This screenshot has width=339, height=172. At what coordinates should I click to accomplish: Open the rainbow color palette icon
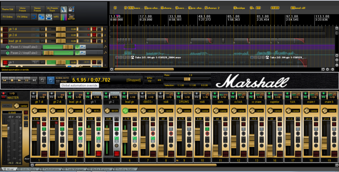64,17
